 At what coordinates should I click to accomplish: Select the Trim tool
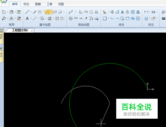(x=112, y=18)
